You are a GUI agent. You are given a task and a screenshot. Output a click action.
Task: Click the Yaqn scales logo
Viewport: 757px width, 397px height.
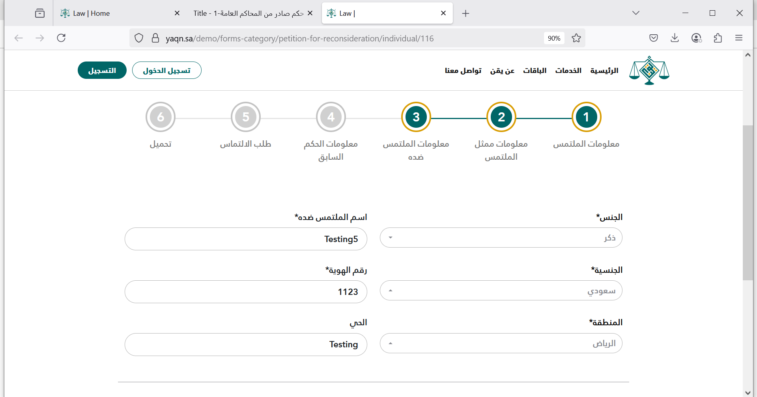click(649, 71)
